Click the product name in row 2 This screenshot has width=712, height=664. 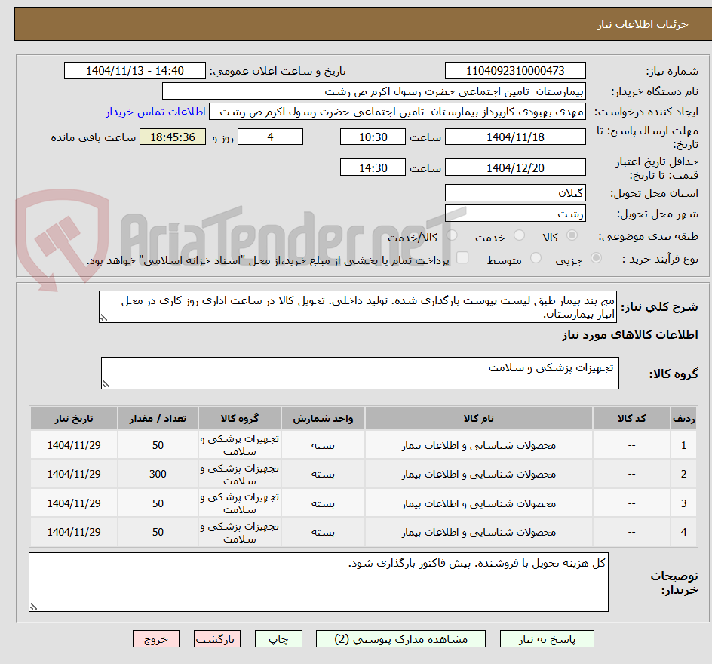coord(479,474)
